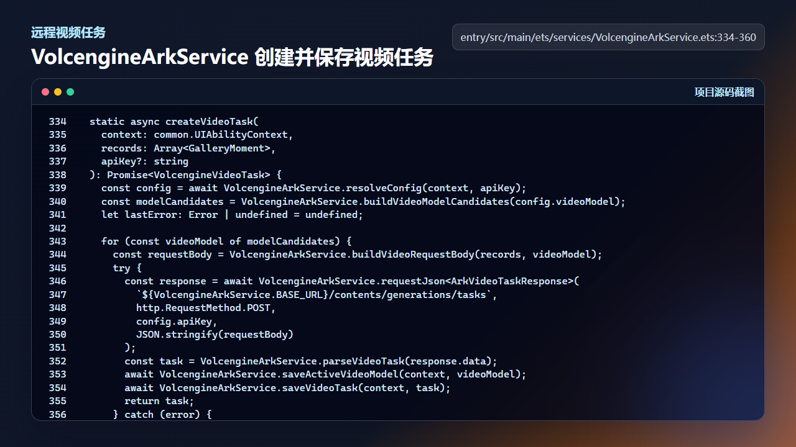This screenshot has height=447, width=796.
Task: Click 'apiKey?: string' line
Action: pos(144,161)
